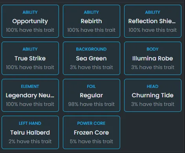Click the "5% have this trait" text

point(92,141)
